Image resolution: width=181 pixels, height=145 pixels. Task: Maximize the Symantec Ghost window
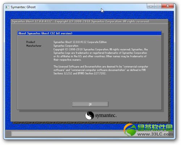(158, 6)
